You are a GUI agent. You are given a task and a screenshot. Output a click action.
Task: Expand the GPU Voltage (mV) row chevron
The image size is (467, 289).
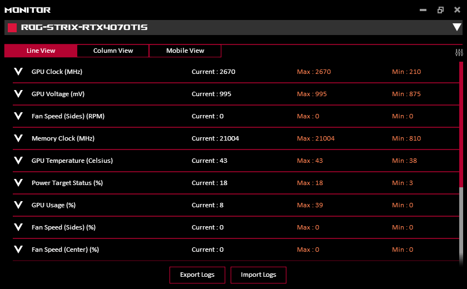[x=18, y=94]
